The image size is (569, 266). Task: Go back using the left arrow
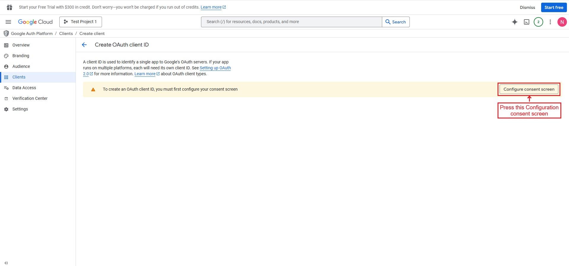[x=84, y=45]
